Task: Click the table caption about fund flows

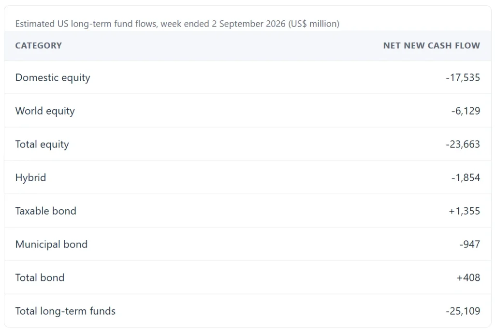Action: coord(177,24)
